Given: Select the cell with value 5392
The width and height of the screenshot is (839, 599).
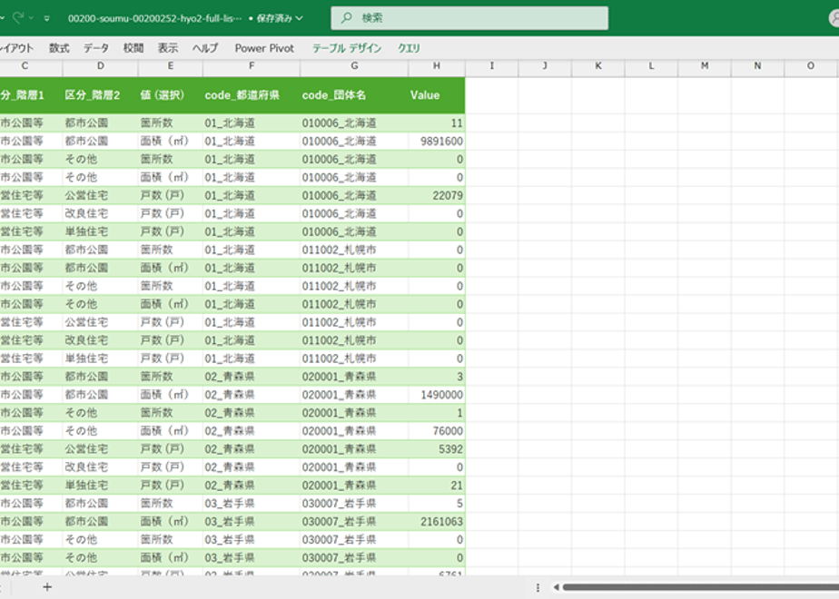Looking at the screenshot, I should 437,449.
